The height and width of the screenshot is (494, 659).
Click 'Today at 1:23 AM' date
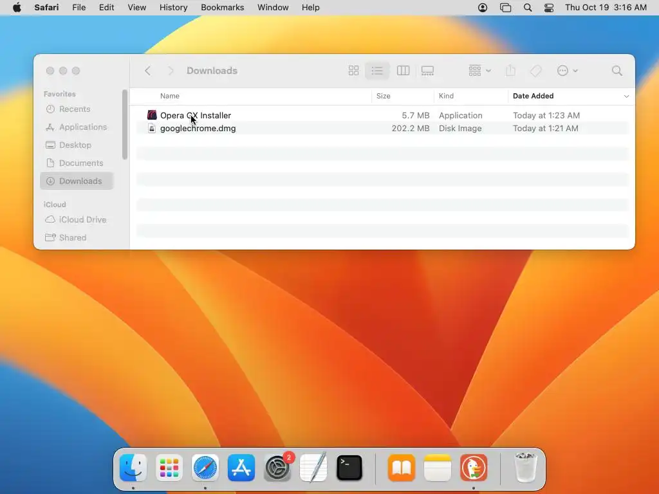pos(546,115)
